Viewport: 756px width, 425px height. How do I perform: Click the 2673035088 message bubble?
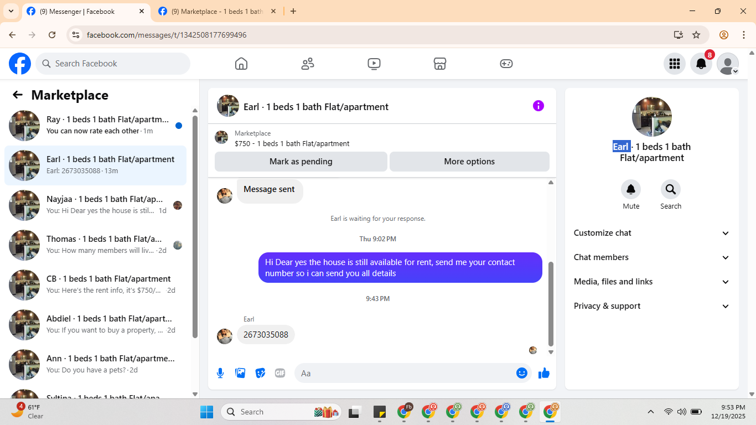tap(266, 334)
